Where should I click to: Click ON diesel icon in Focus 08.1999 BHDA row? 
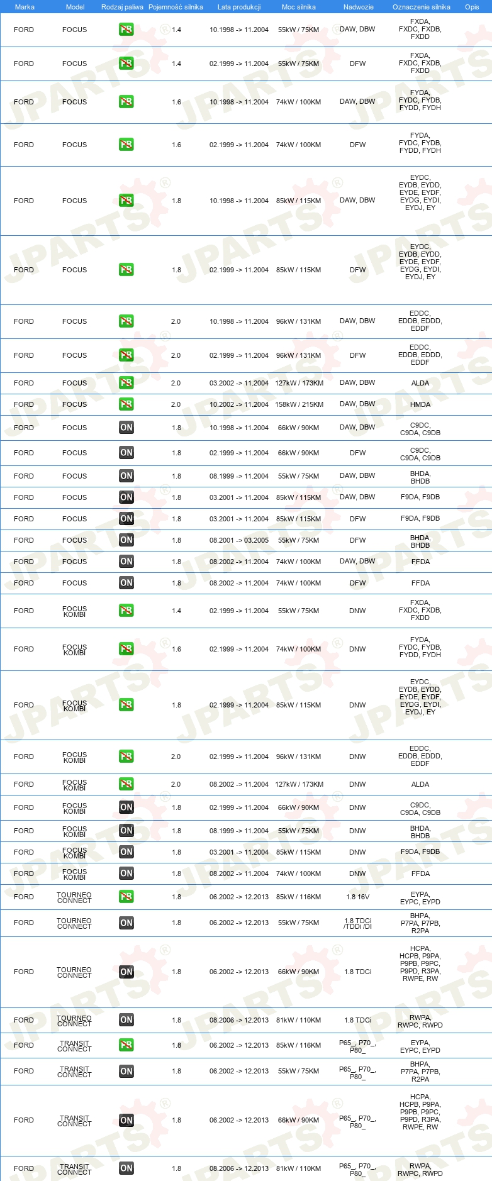click(126, 476)
